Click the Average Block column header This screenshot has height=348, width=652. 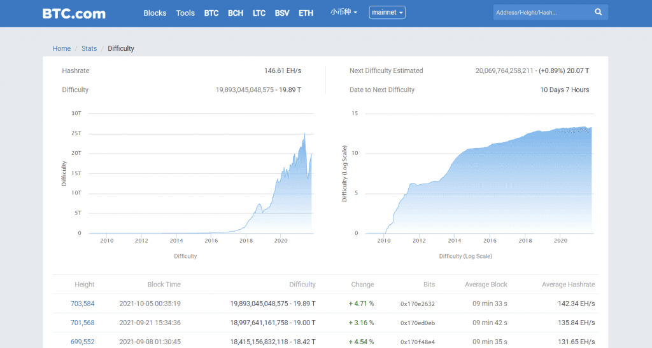486,284
